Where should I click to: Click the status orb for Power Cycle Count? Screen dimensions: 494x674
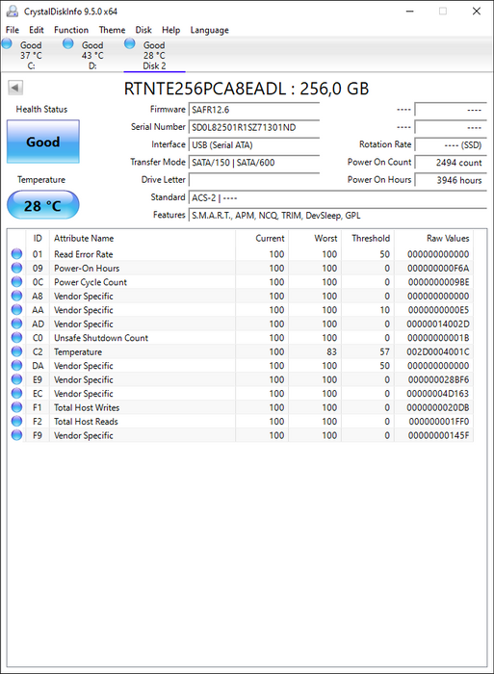pos(16,282)
